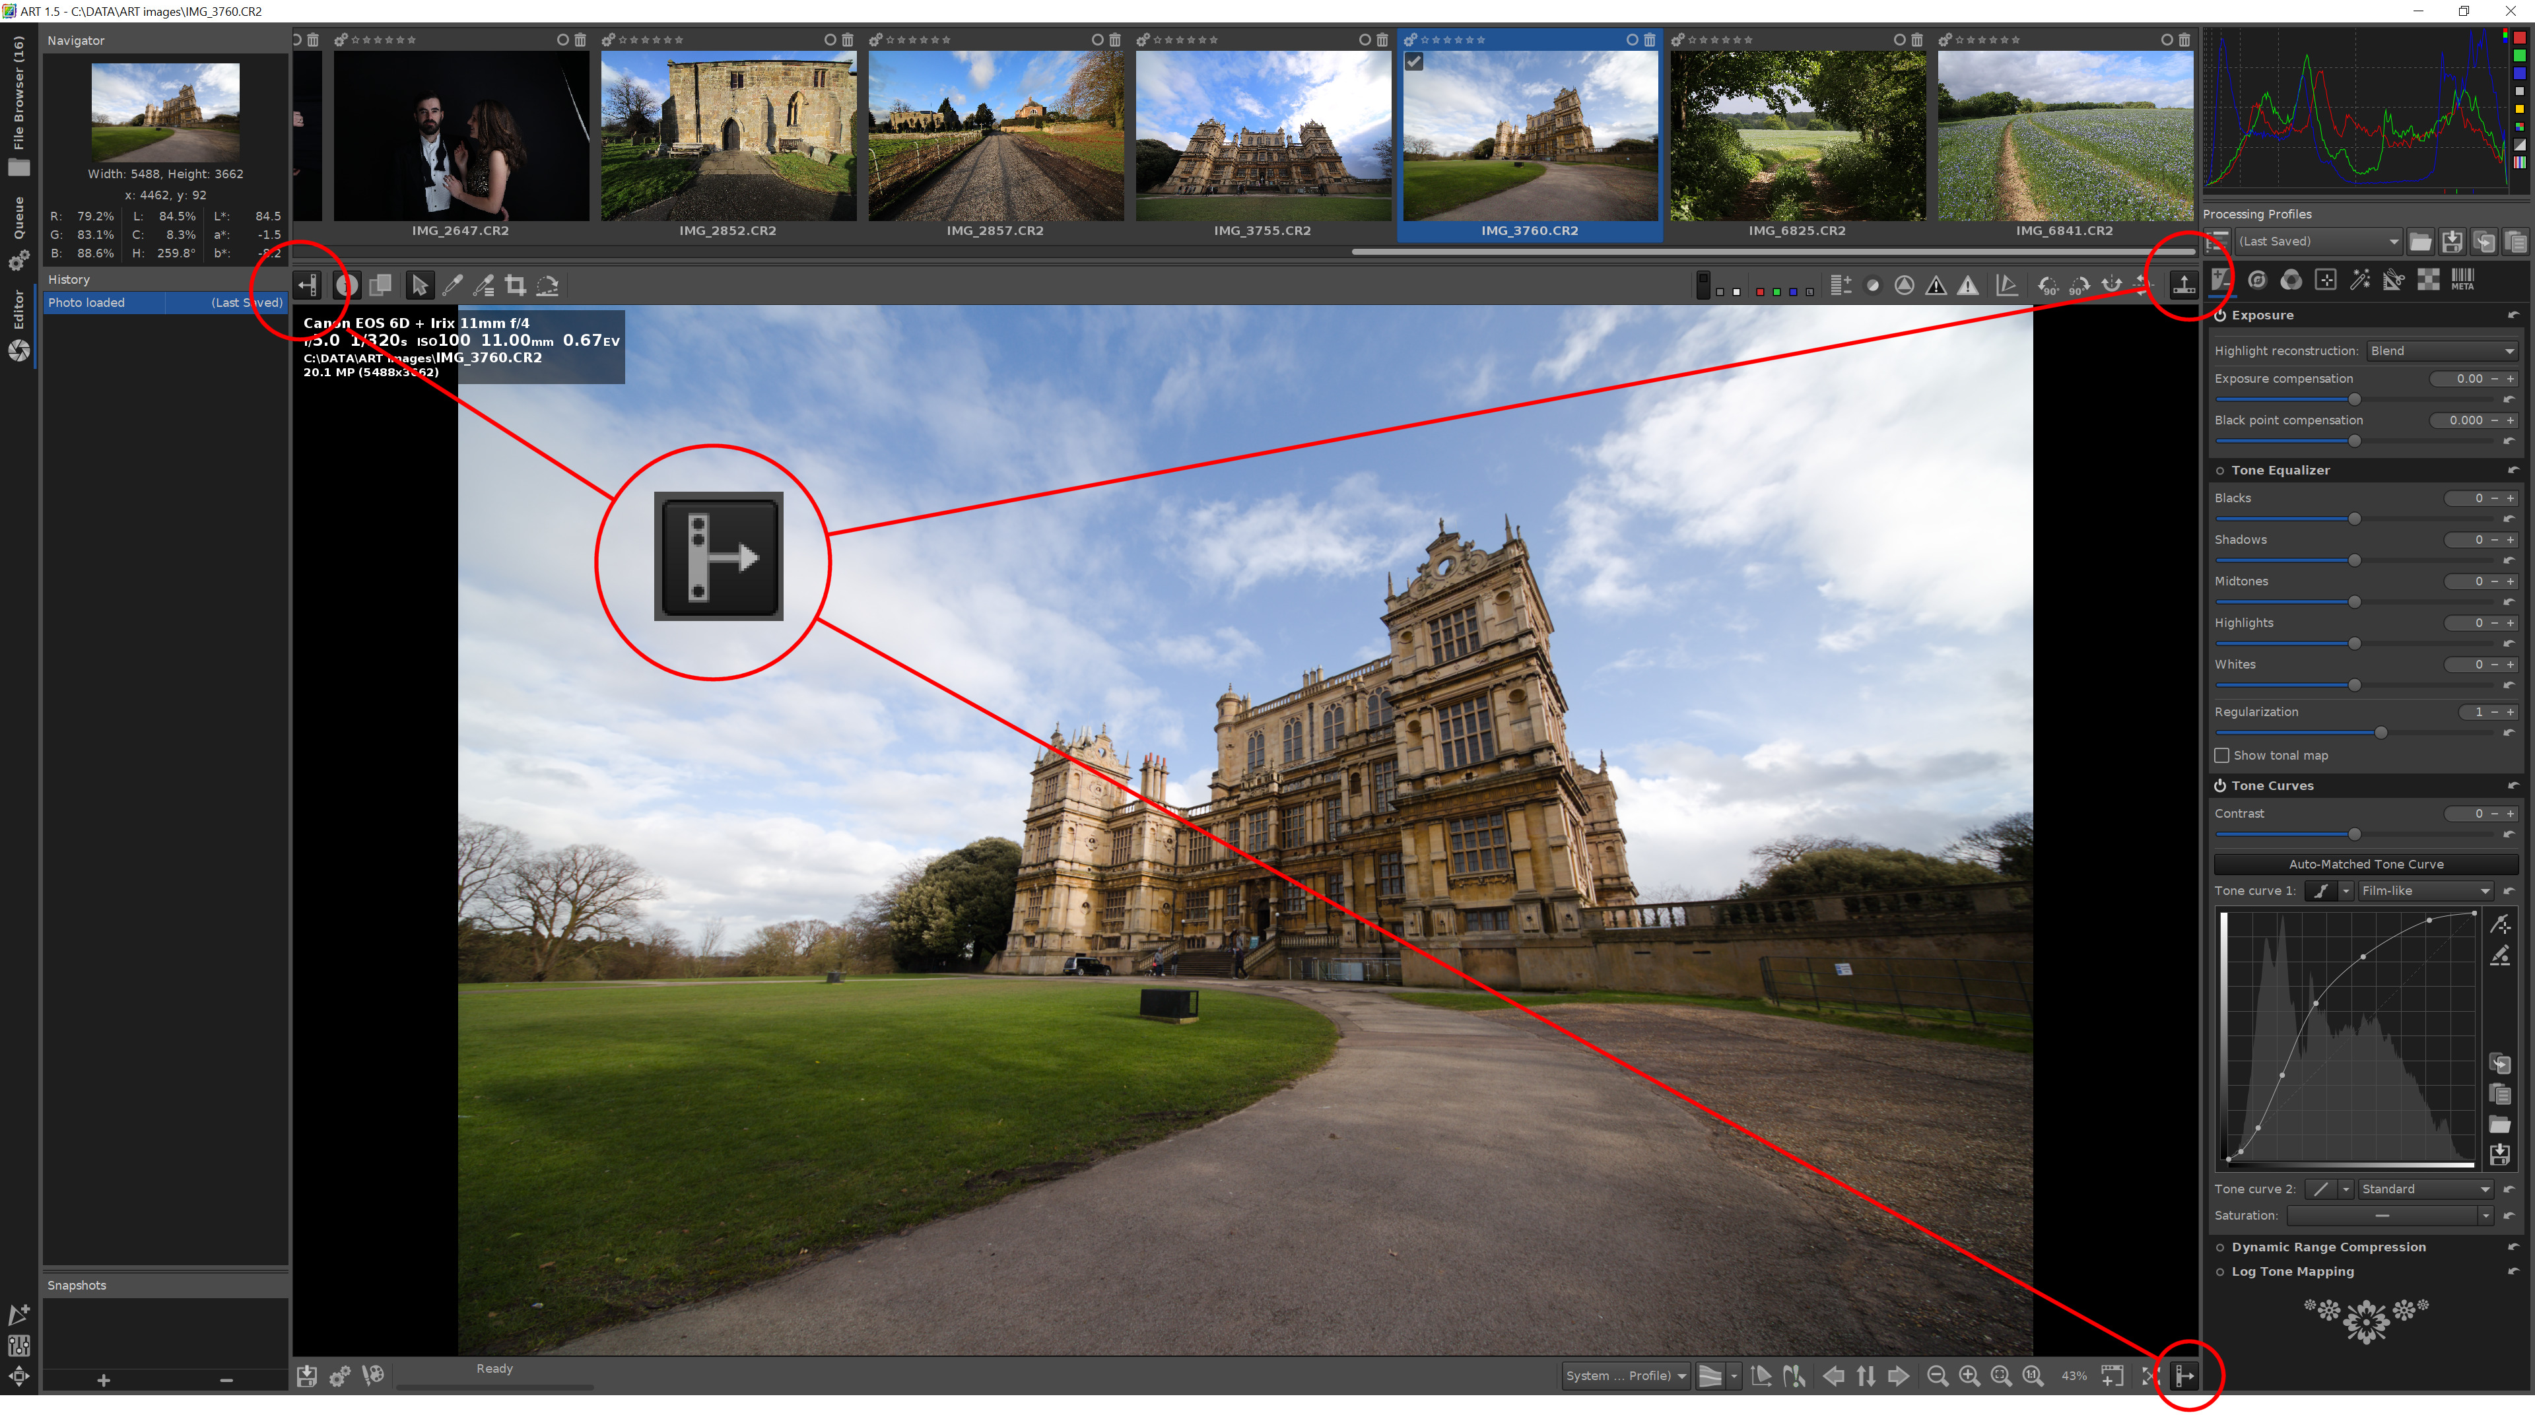Click save profile icon in Processing Profiles

[x=2451, y=241]
